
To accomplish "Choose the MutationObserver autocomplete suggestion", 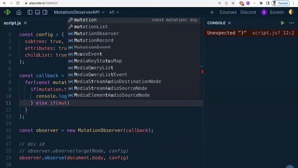I will point(134,34).
